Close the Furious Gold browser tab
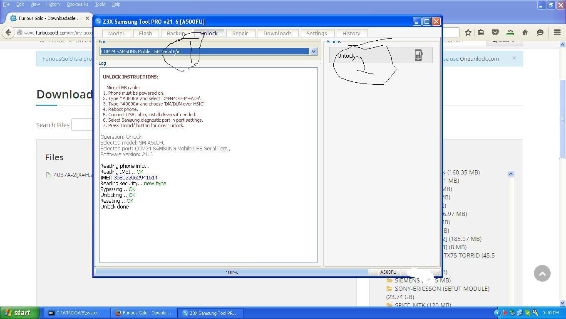This screenshot has height=319, width=566. [x=87, y=18]
